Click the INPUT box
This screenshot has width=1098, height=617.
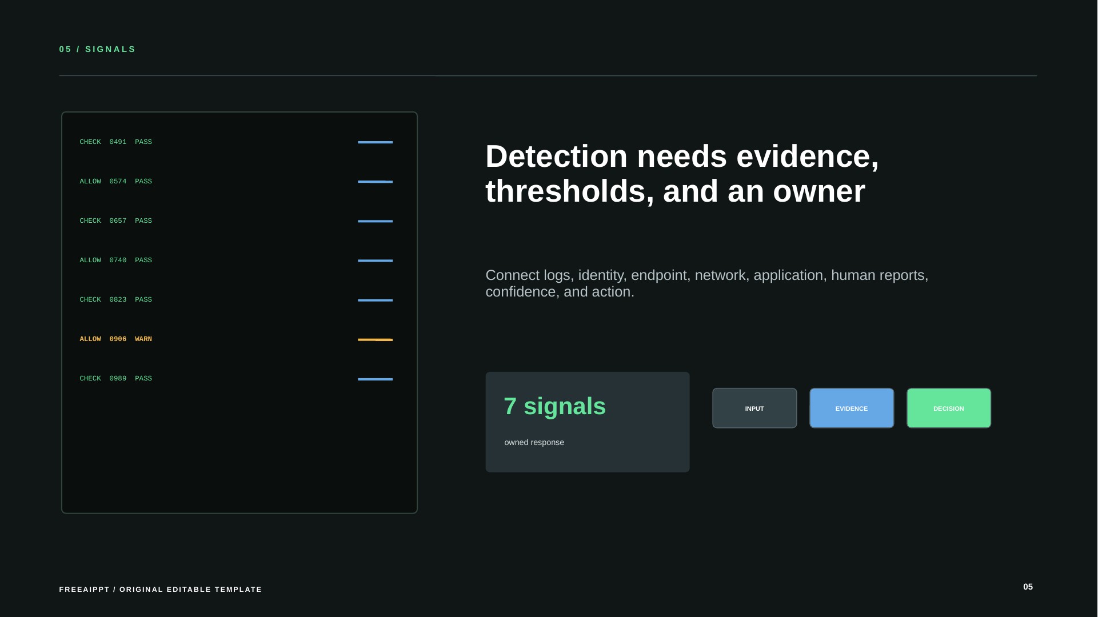(754, 408)
